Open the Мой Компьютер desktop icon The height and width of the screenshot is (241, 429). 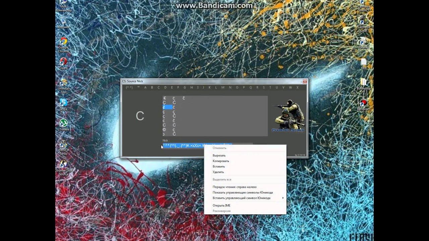tap(63, 6)
